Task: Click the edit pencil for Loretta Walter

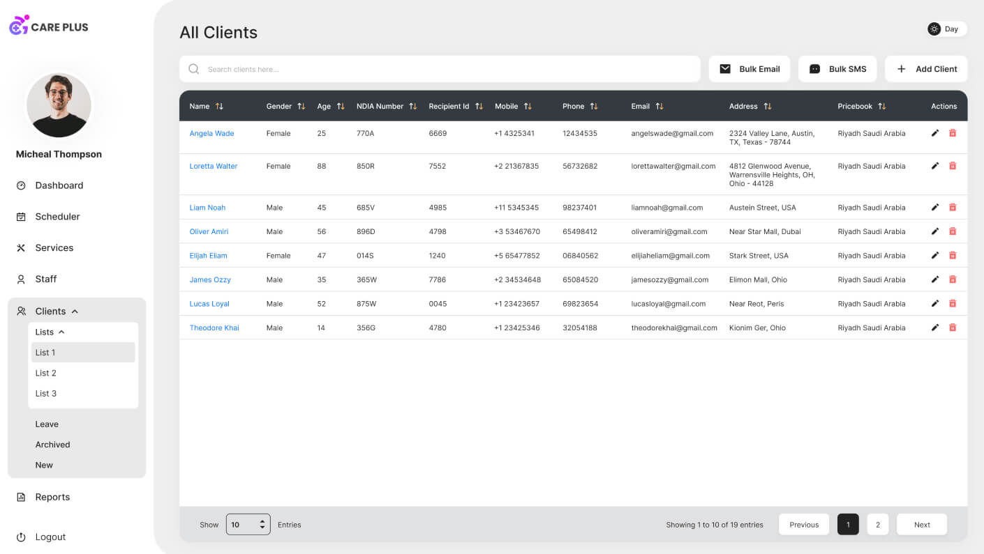Action: pos(935,166)
